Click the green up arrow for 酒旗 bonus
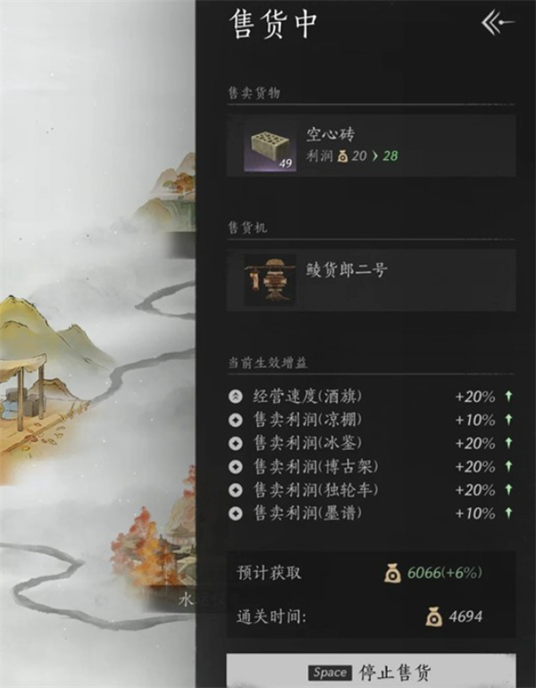This screenshot has height=688, width=536. point(508,396)
